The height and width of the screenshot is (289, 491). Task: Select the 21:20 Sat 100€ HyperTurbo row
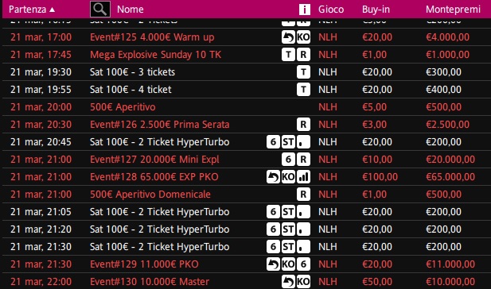(246, 229)
